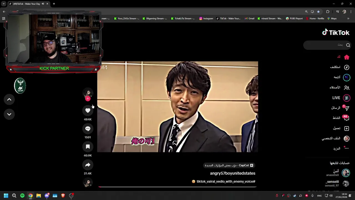Image resolution: width=355 pixels, height=200 pixels.
Task: Open the Maps bookmark
Action: pyautogui.click(x=332, y=19)
